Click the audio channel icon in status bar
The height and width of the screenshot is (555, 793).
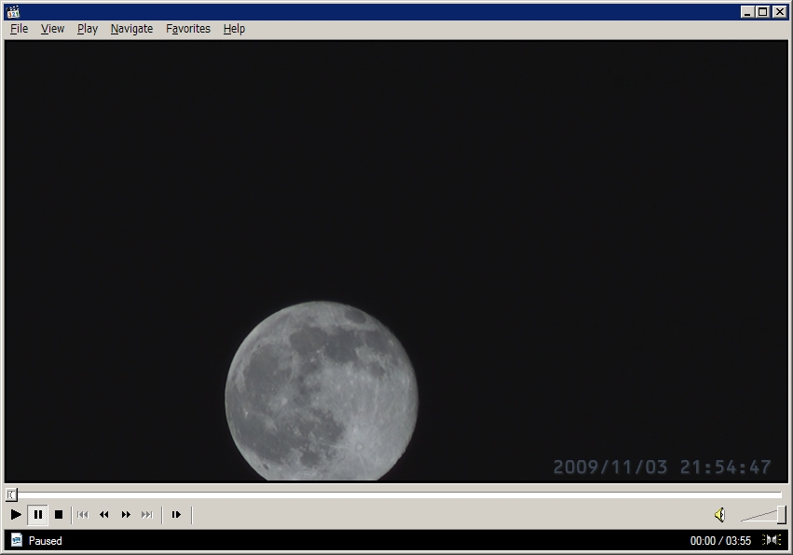click(x=772, y=540)
